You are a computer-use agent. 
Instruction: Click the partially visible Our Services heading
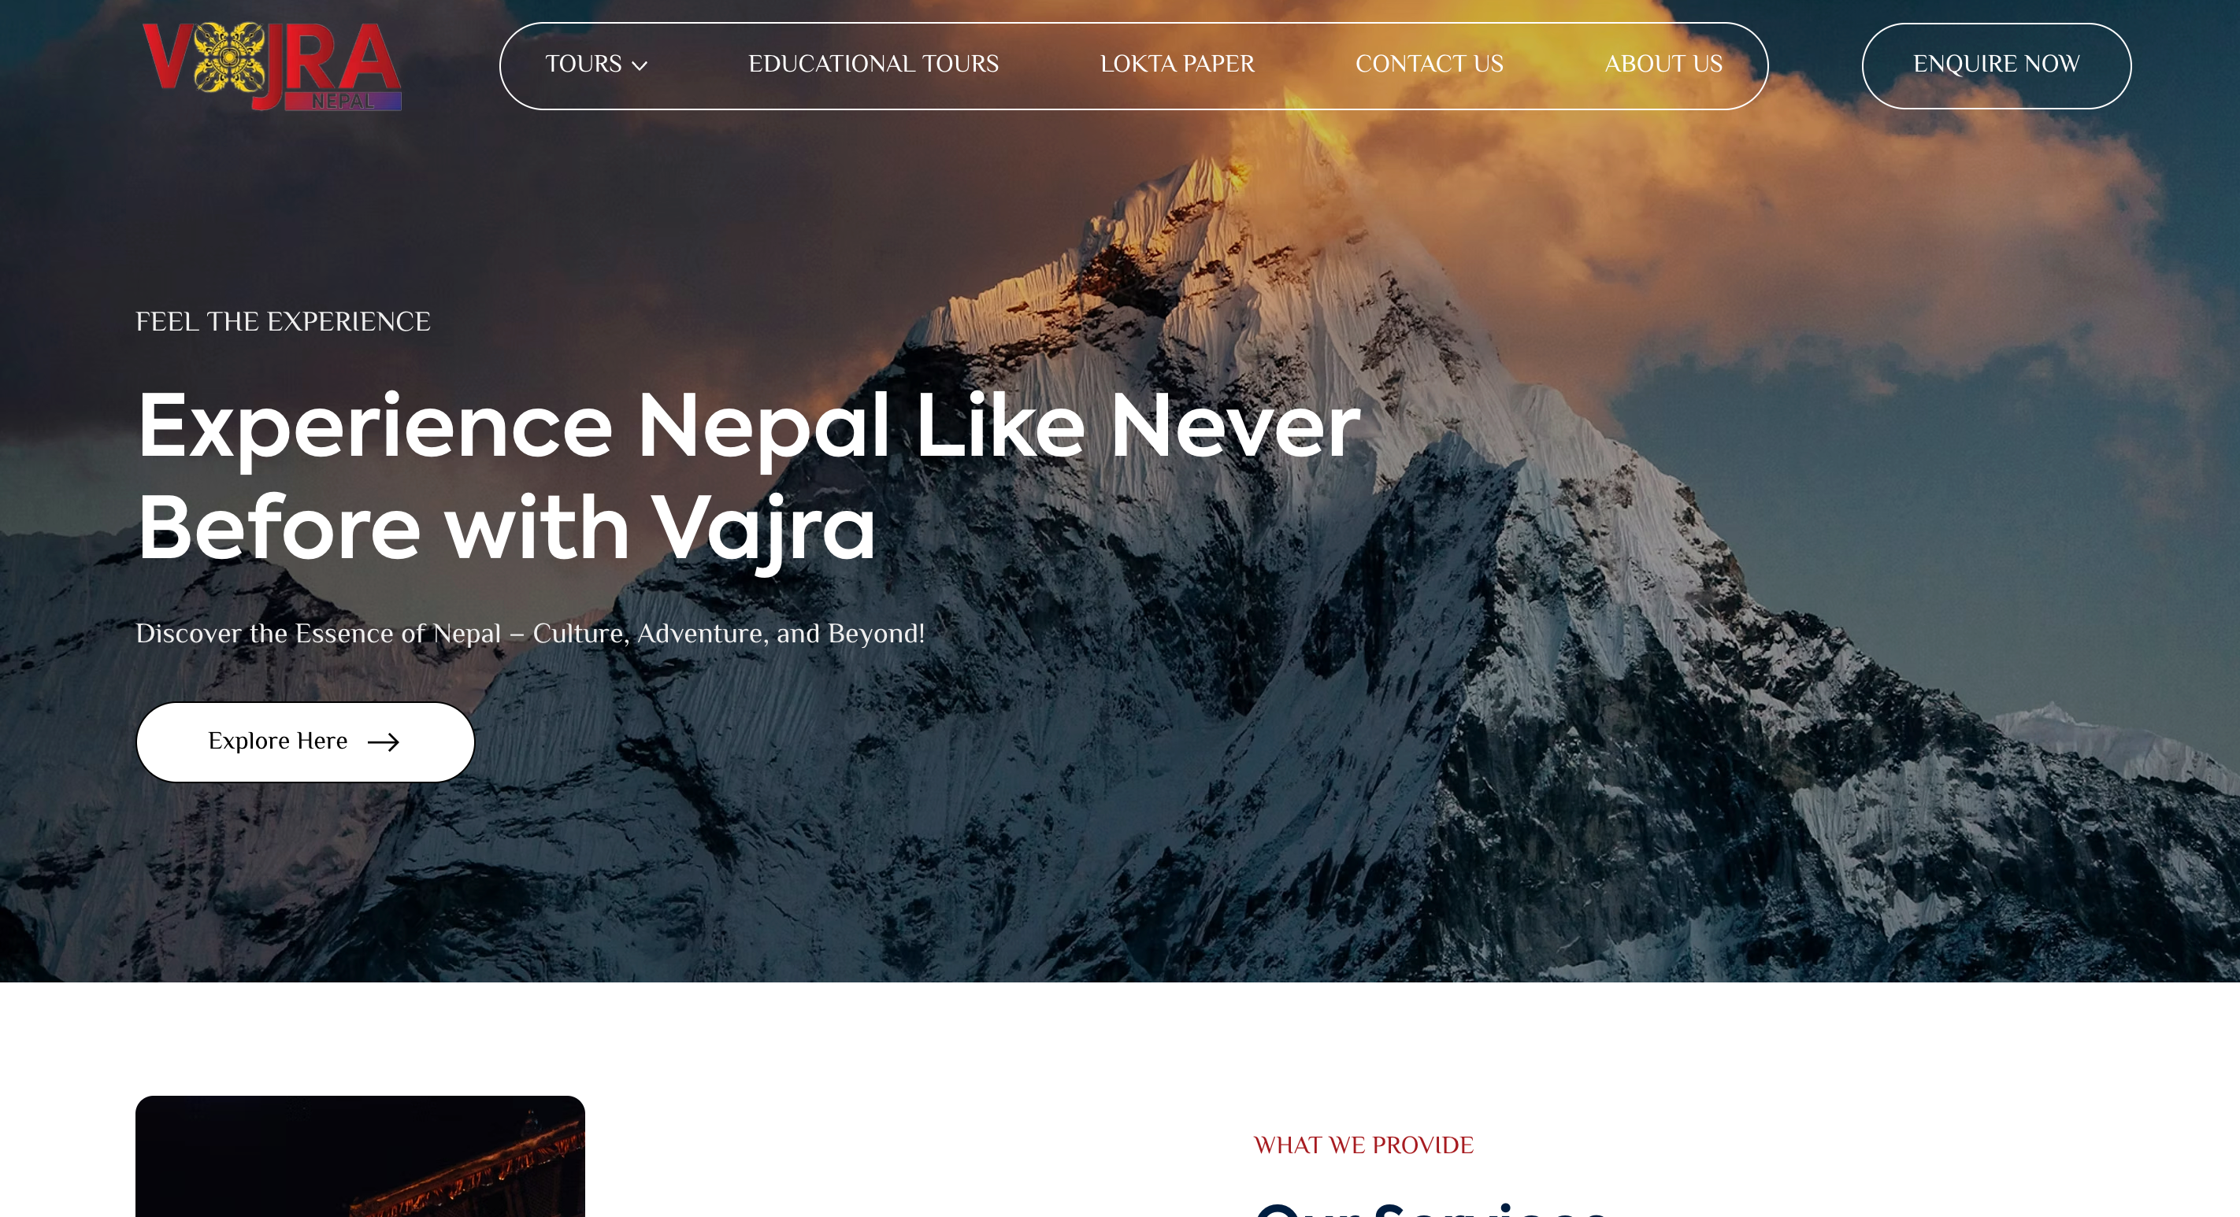point(1430,1209)
